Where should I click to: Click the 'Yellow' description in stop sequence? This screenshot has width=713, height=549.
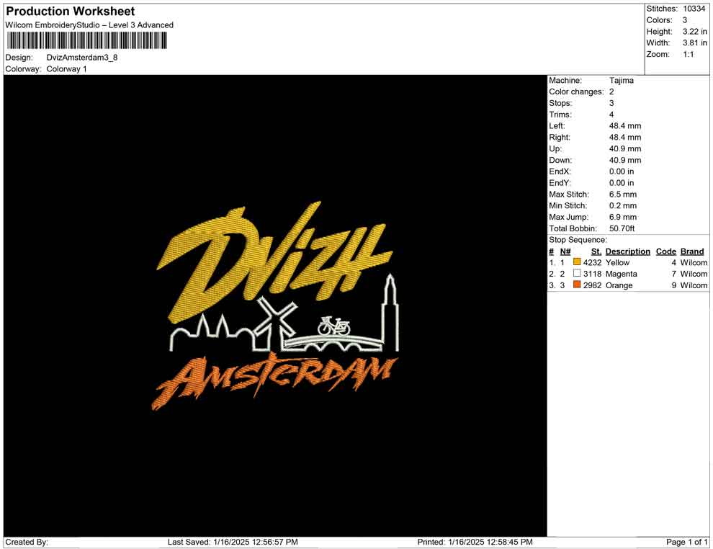617,262
